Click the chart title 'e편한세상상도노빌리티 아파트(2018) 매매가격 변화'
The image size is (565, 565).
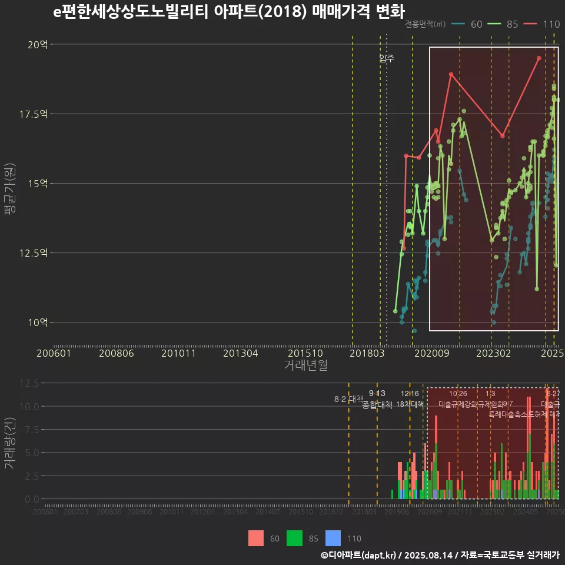click(229, 12)
